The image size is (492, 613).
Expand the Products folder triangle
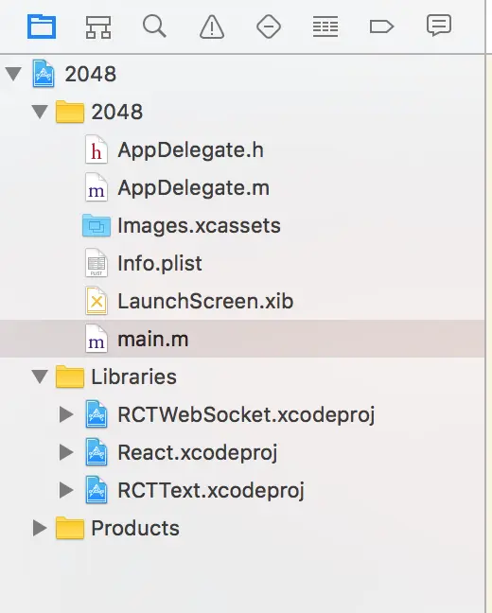coord(40,528)
